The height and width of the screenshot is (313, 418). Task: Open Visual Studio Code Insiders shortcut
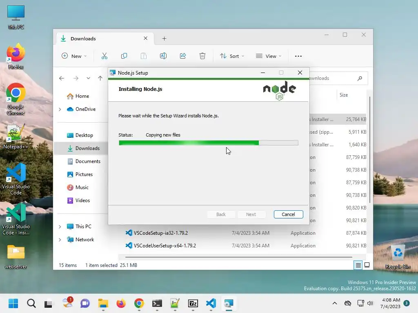16,219
